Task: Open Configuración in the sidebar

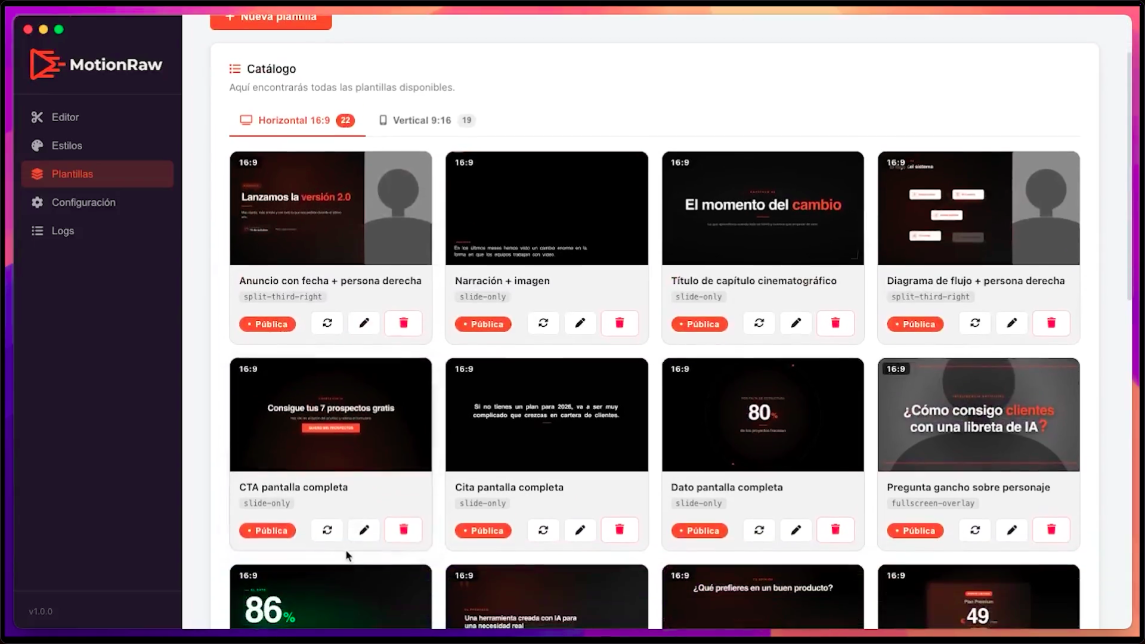Action: [x=98, y=203]
